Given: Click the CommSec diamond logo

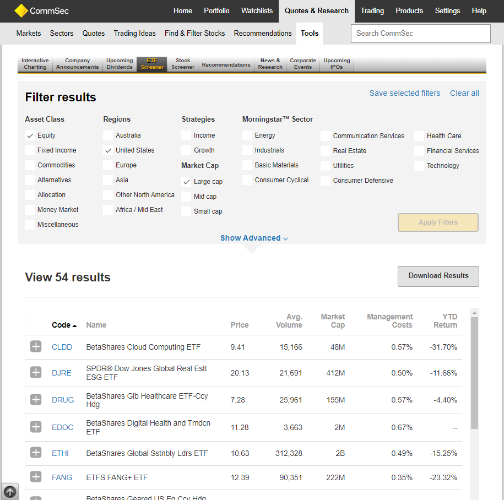Looking at the screenshot, I should [x=21, y=10].
